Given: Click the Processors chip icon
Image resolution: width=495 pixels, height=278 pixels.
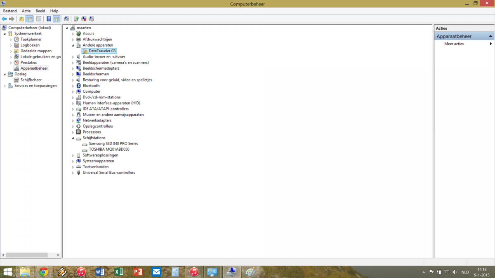Looking at the screenshot, I should tap(78, 132).
